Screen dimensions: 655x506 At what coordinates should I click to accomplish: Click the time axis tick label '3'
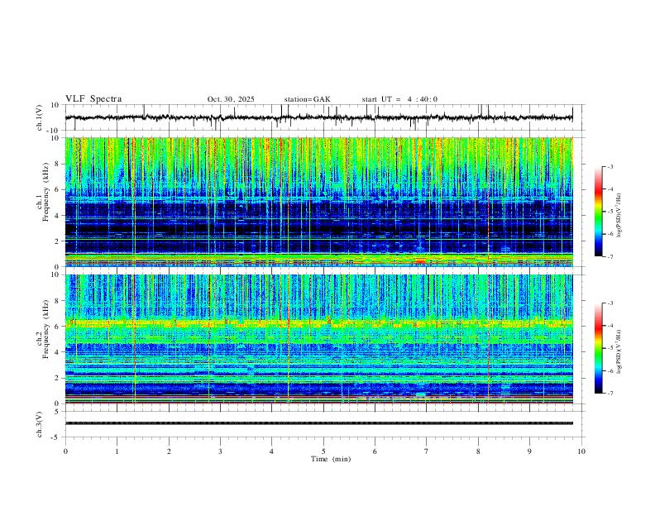click(220, 451)
